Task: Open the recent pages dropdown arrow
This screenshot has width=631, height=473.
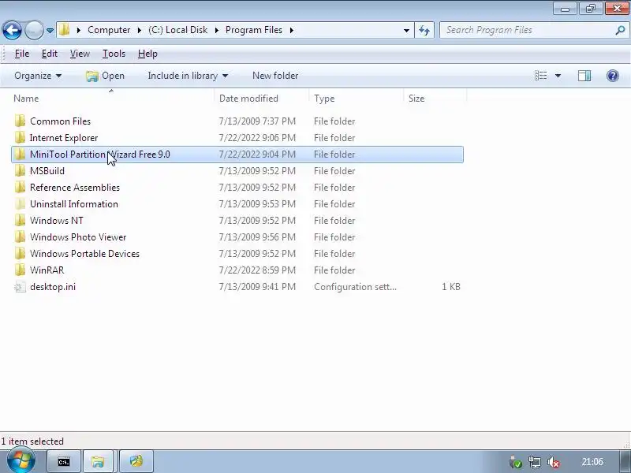Action: pos(50,31)
